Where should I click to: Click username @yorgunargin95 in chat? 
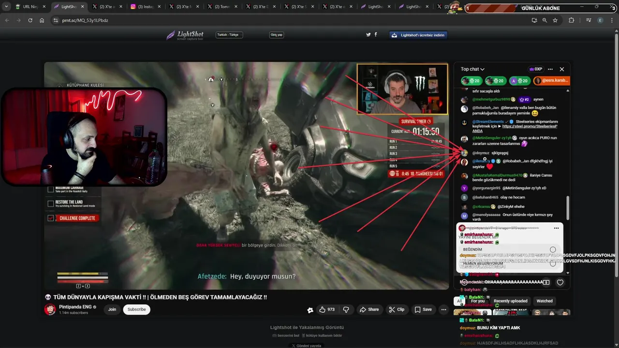tap(486, 188)
